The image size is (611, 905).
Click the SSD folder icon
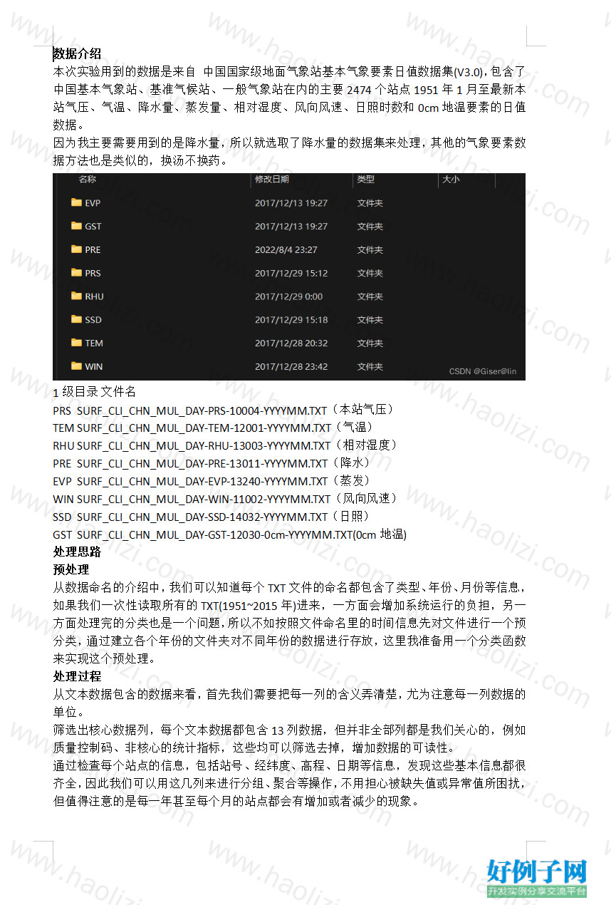pyautogui.click(x=76, y=319)
